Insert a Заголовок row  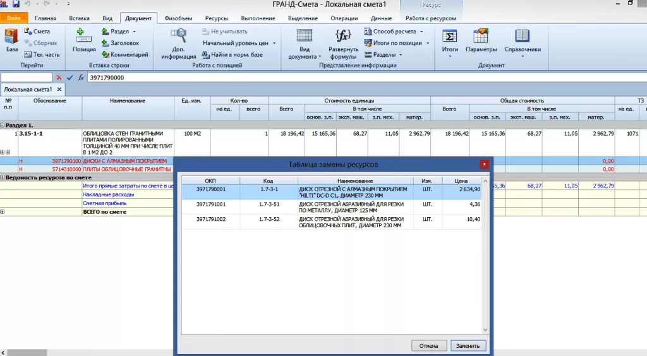(120, 43)
